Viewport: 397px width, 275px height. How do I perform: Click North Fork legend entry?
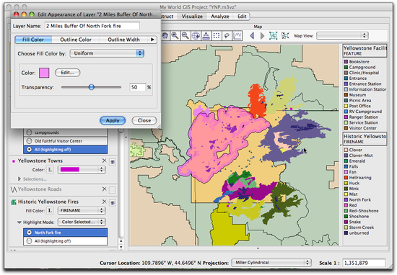(357, 199)
